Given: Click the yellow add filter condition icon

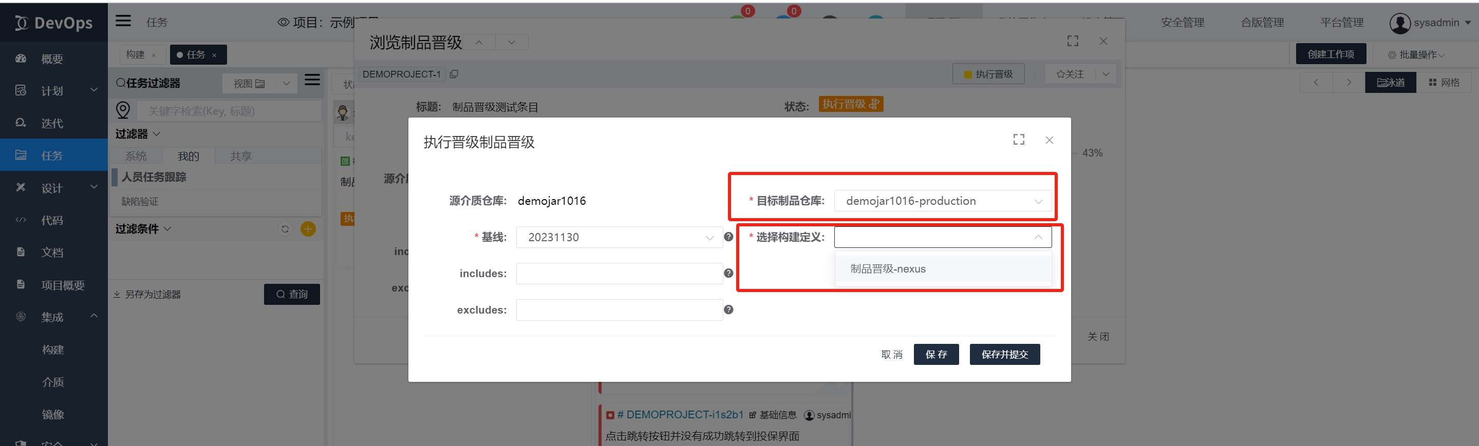Looking at the screenshot, I should [308, 229].
